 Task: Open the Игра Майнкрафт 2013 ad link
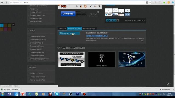click(97, 36)
